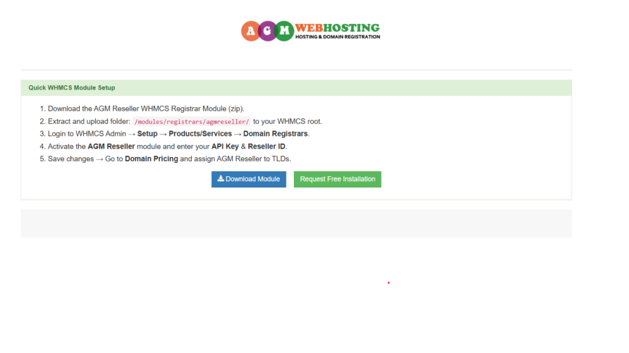
Task: Click the Quick WHMCS Module Setup heading
Action: 72,88
